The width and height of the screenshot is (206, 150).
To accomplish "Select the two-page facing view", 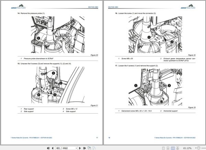I will (x=173, y=148).
